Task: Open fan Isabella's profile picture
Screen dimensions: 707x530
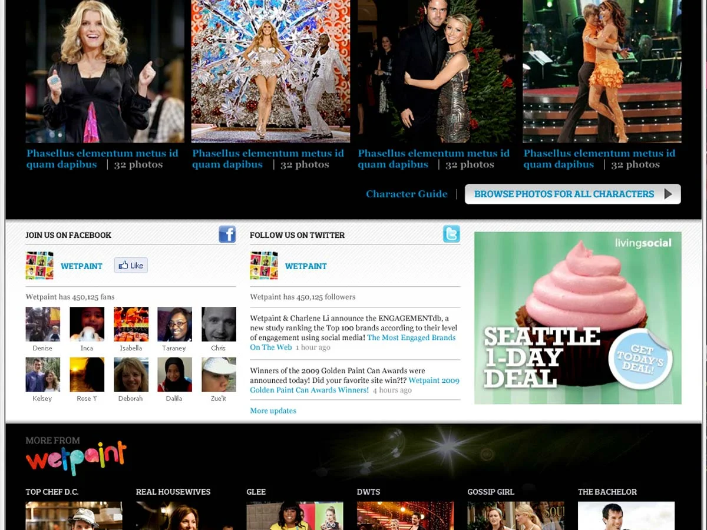Action: pyautogui.click(x=131, y=324)
